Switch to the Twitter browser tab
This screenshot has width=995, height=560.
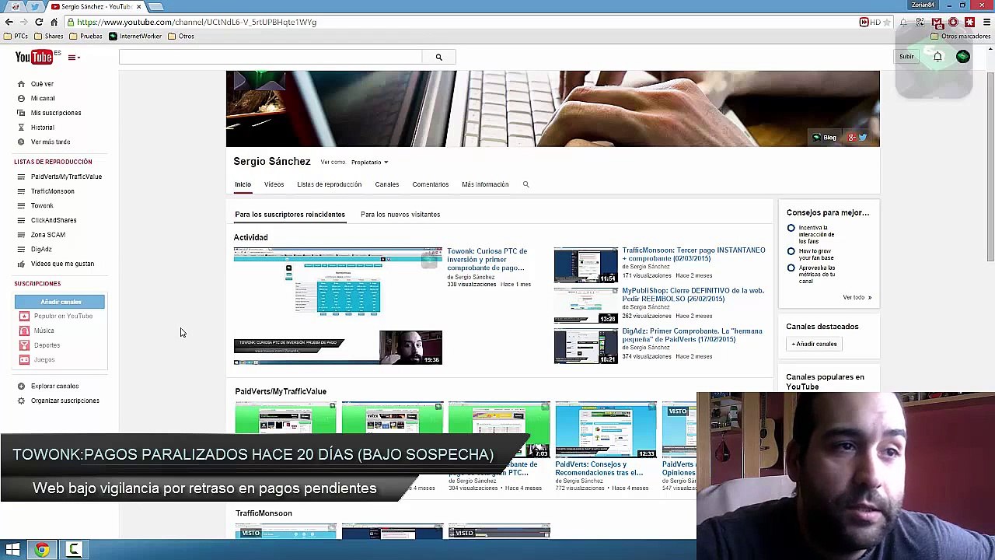pyautogui.click(x=34, y=6)
